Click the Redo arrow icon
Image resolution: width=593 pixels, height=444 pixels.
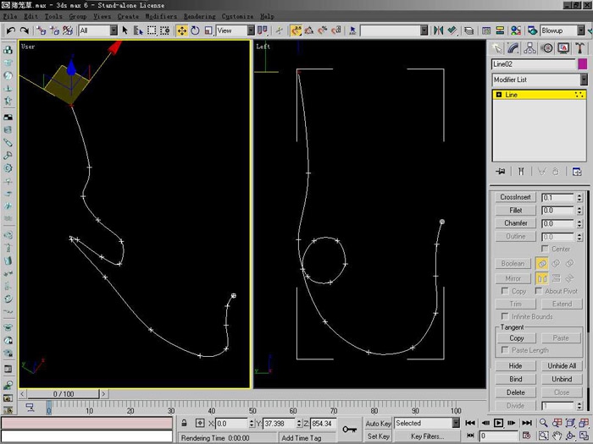(x=25, y=30)
